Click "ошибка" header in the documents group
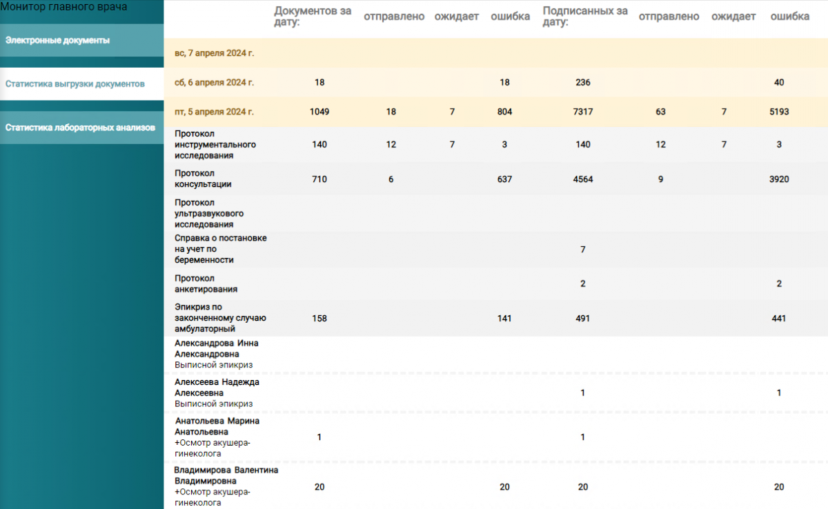Image resolution: width=828 pixels, height=509 pixels. tap(510, 17)
